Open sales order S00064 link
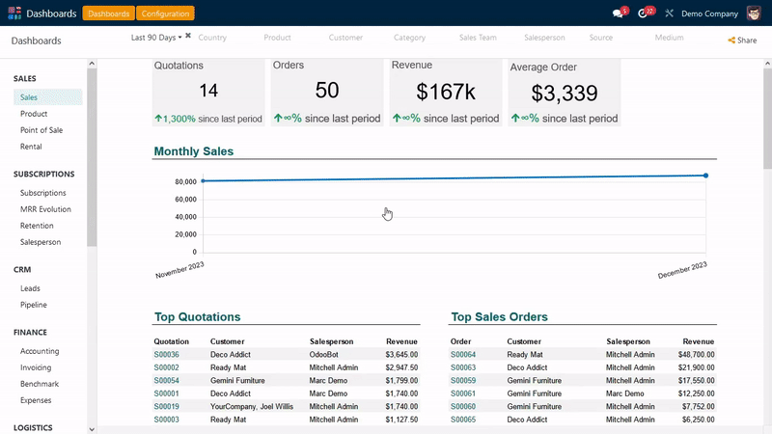Image resolution: width=772 pixels, height=434 pixels. (x=463, y=355)
